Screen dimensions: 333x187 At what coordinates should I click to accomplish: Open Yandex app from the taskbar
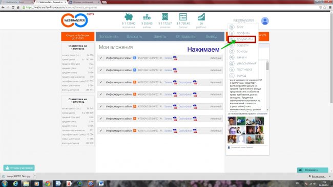[69, 183]
